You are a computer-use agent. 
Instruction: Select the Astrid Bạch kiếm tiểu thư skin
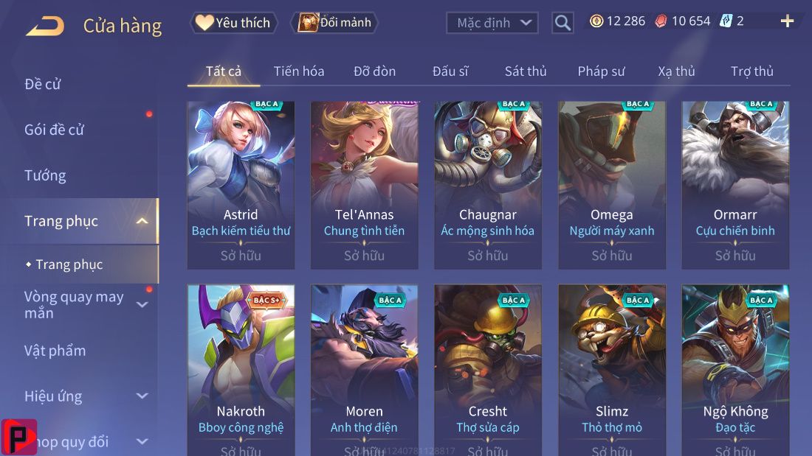tap(241, 185)
